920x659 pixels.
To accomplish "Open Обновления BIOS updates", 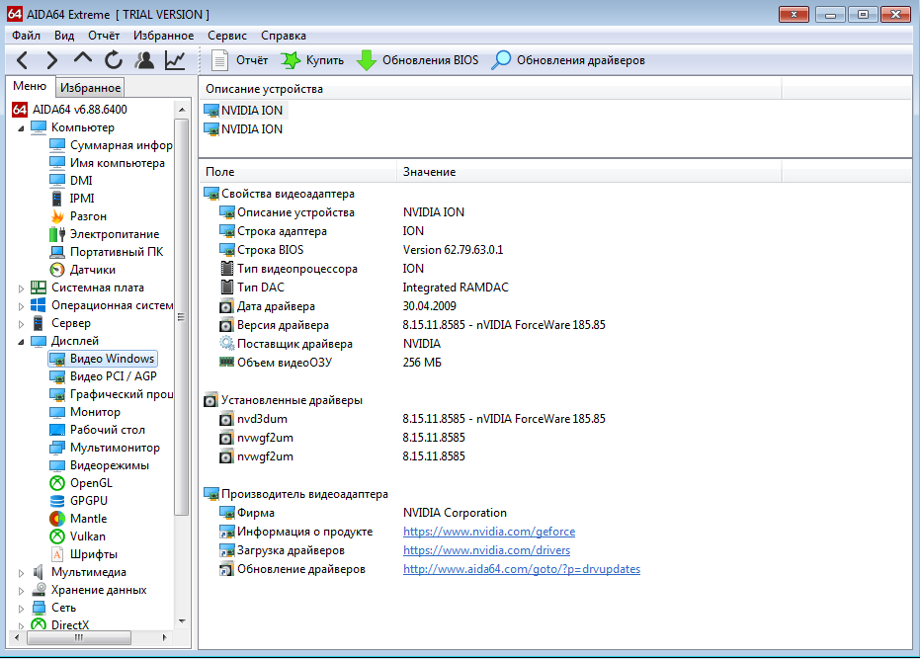I will [x=418, y=60].
